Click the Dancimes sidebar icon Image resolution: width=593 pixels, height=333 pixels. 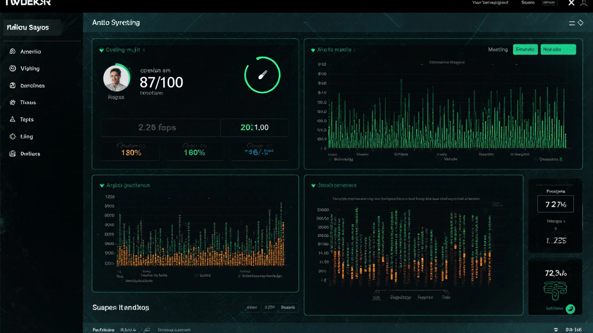click(13, 86)
